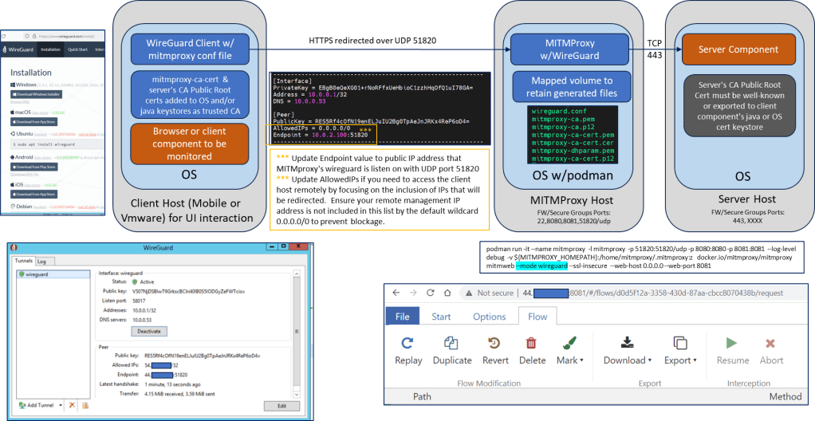Open the Options tab in mitmproxy

[x=489, y=317]
